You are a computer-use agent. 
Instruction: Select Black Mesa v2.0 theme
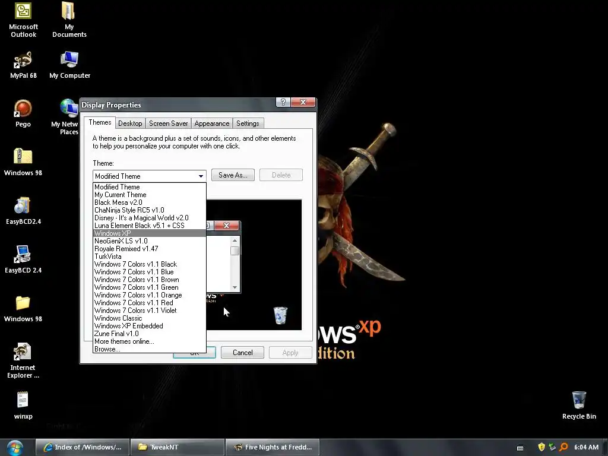tap(149, 202)
